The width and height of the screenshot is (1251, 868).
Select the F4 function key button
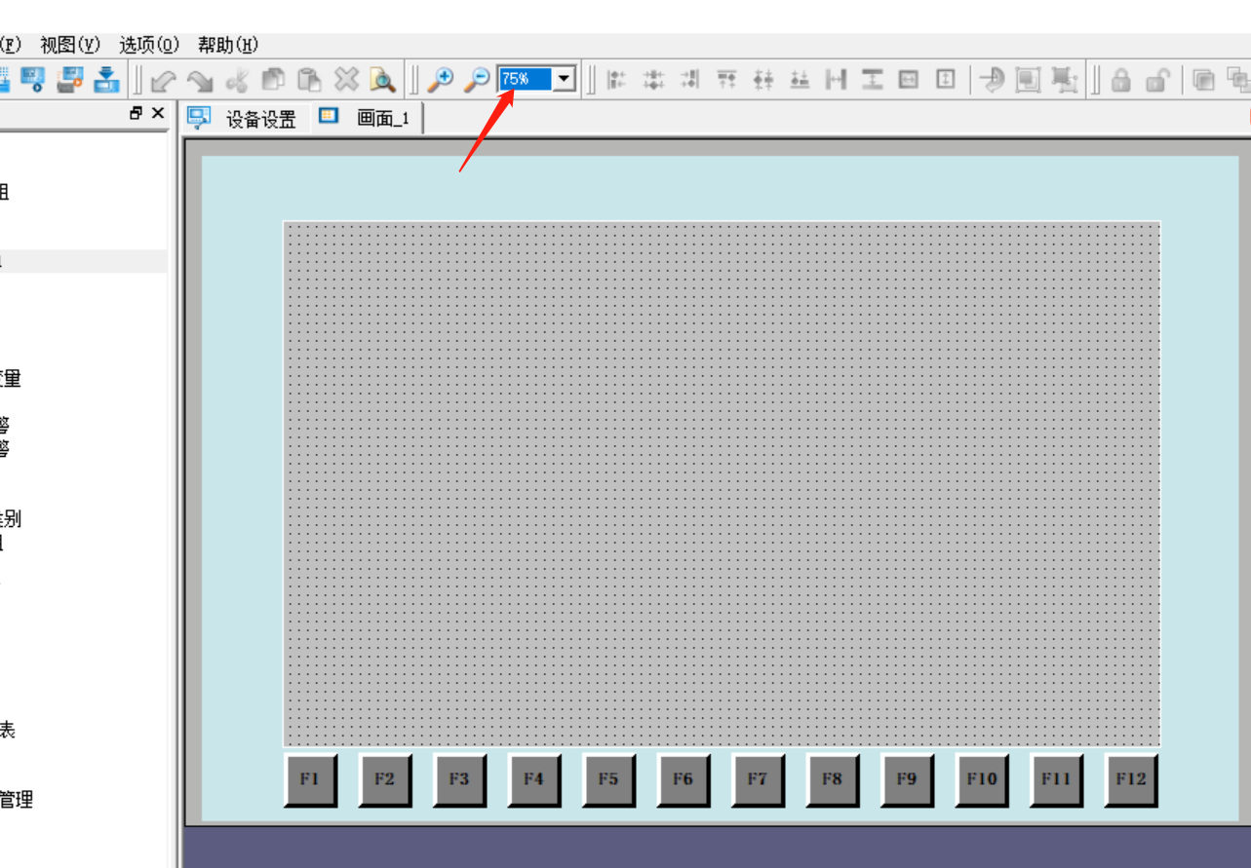533,779
